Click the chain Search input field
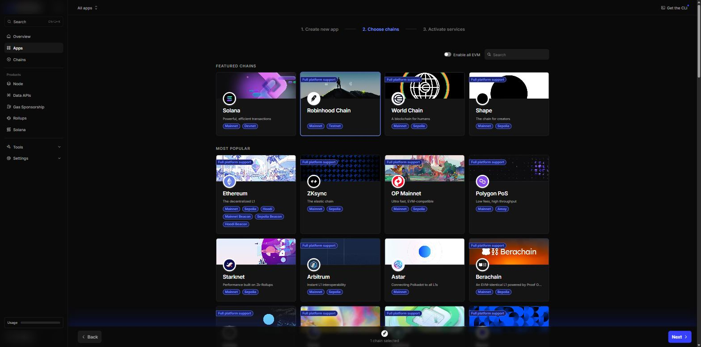The height and width of the screenshot is (347, 701). [516, 54]
